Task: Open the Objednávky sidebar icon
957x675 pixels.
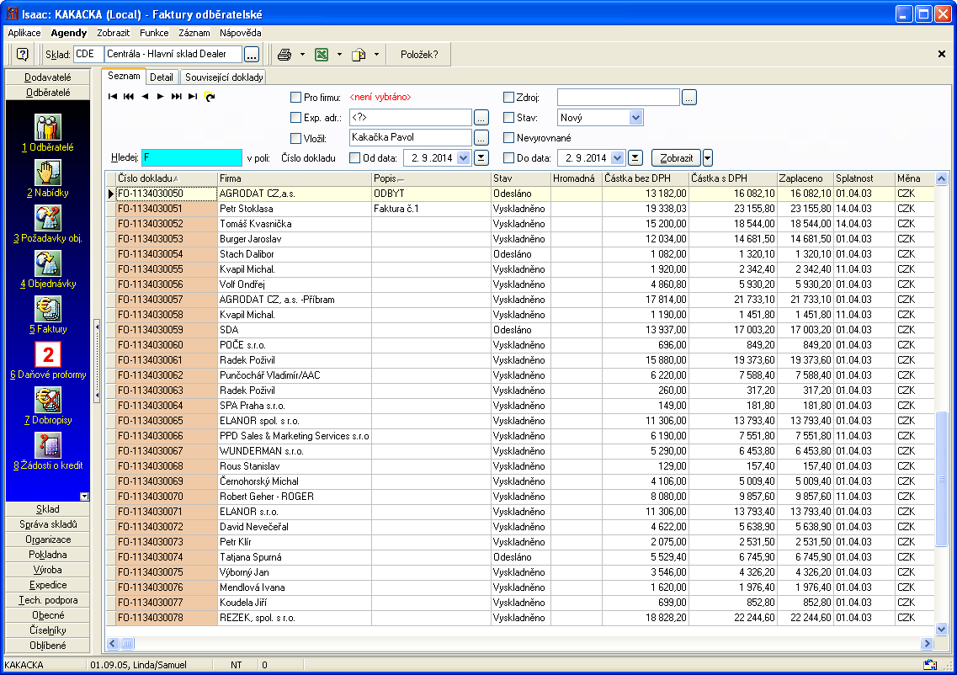Action: click(47, 263)
